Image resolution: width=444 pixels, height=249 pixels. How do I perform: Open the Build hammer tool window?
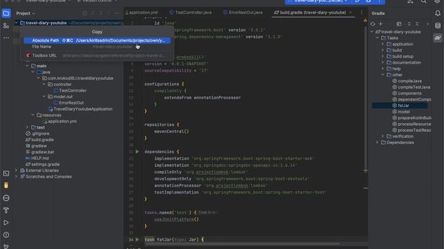[x=6, y=210]
